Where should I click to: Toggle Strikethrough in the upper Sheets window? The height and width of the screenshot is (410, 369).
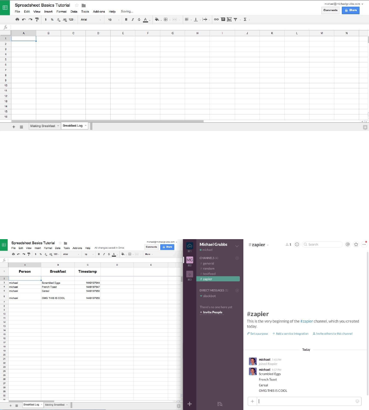click(x=139, y=19)
